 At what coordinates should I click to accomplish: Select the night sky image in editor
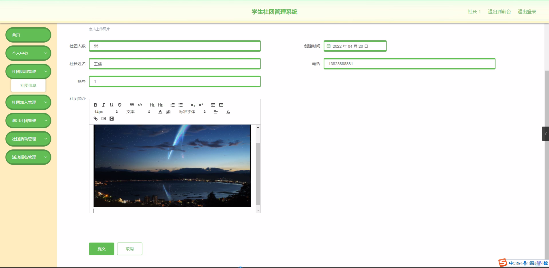coord(172,166)
